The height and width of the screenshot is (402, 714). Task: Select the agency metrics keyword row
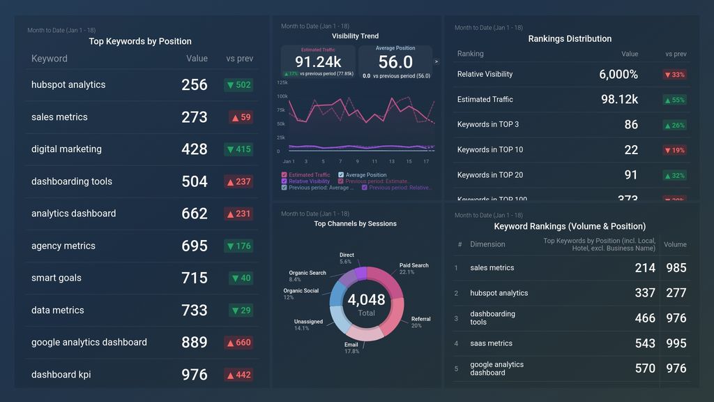[142, 246]
